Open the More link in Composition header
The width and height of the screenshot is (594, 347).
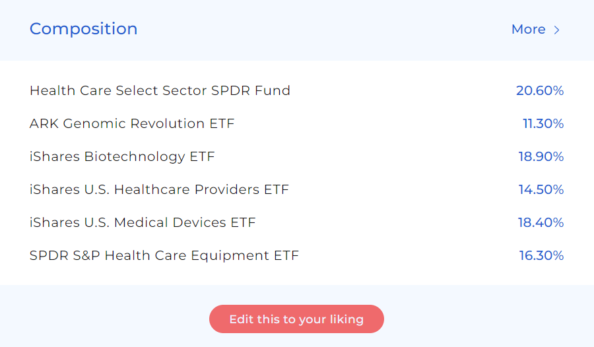point(536,29)
